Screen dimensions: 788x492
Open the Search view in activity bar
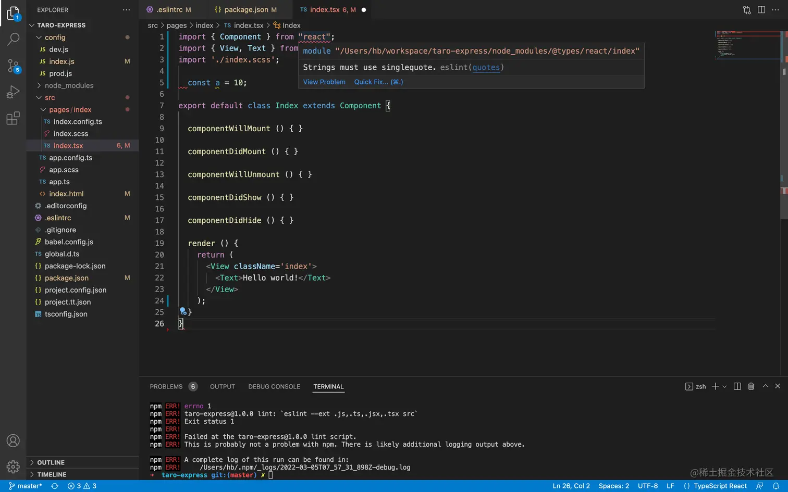(x=13, y=39)
